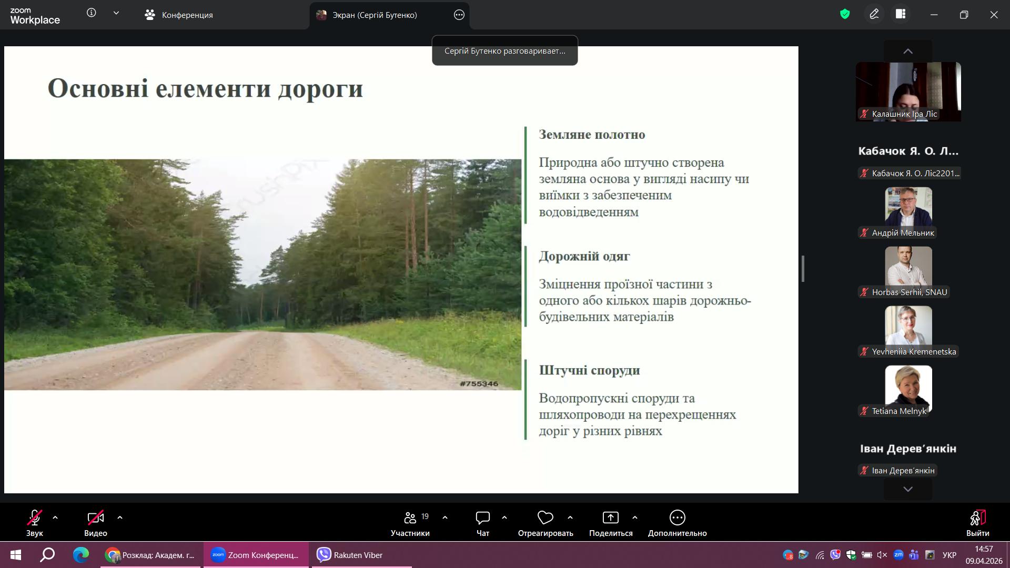Expand video options arrow next to camera
This screenshot has width=1010, height=568.
(x=120, y=518)
